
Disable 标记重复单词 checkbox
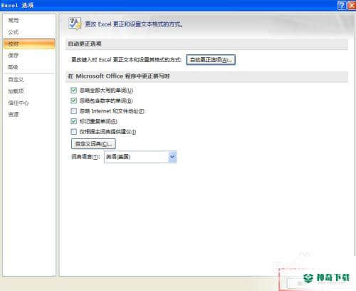tap(74, 121)
